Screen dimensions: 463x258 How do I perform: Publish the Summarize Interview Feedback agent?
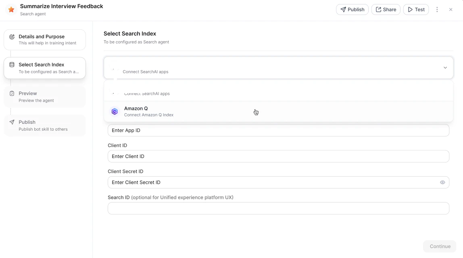pyautogui.click(x=352, y=9)
